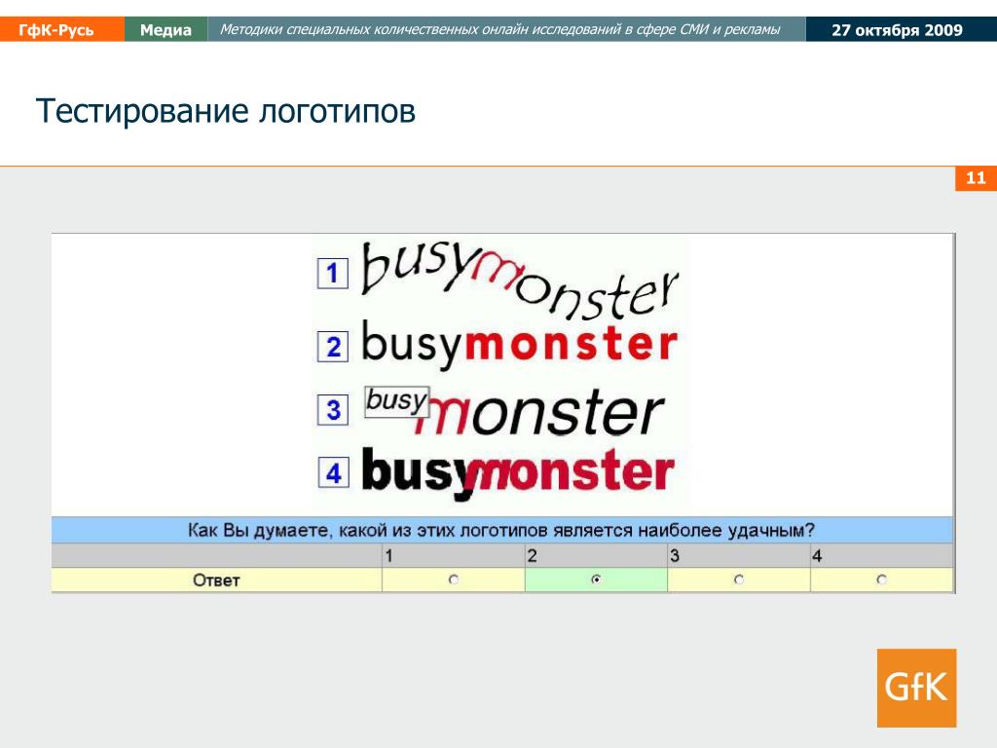The image size is (997, 748).
Task: Select radio button for answer 4
Action: tap(881, 580)
